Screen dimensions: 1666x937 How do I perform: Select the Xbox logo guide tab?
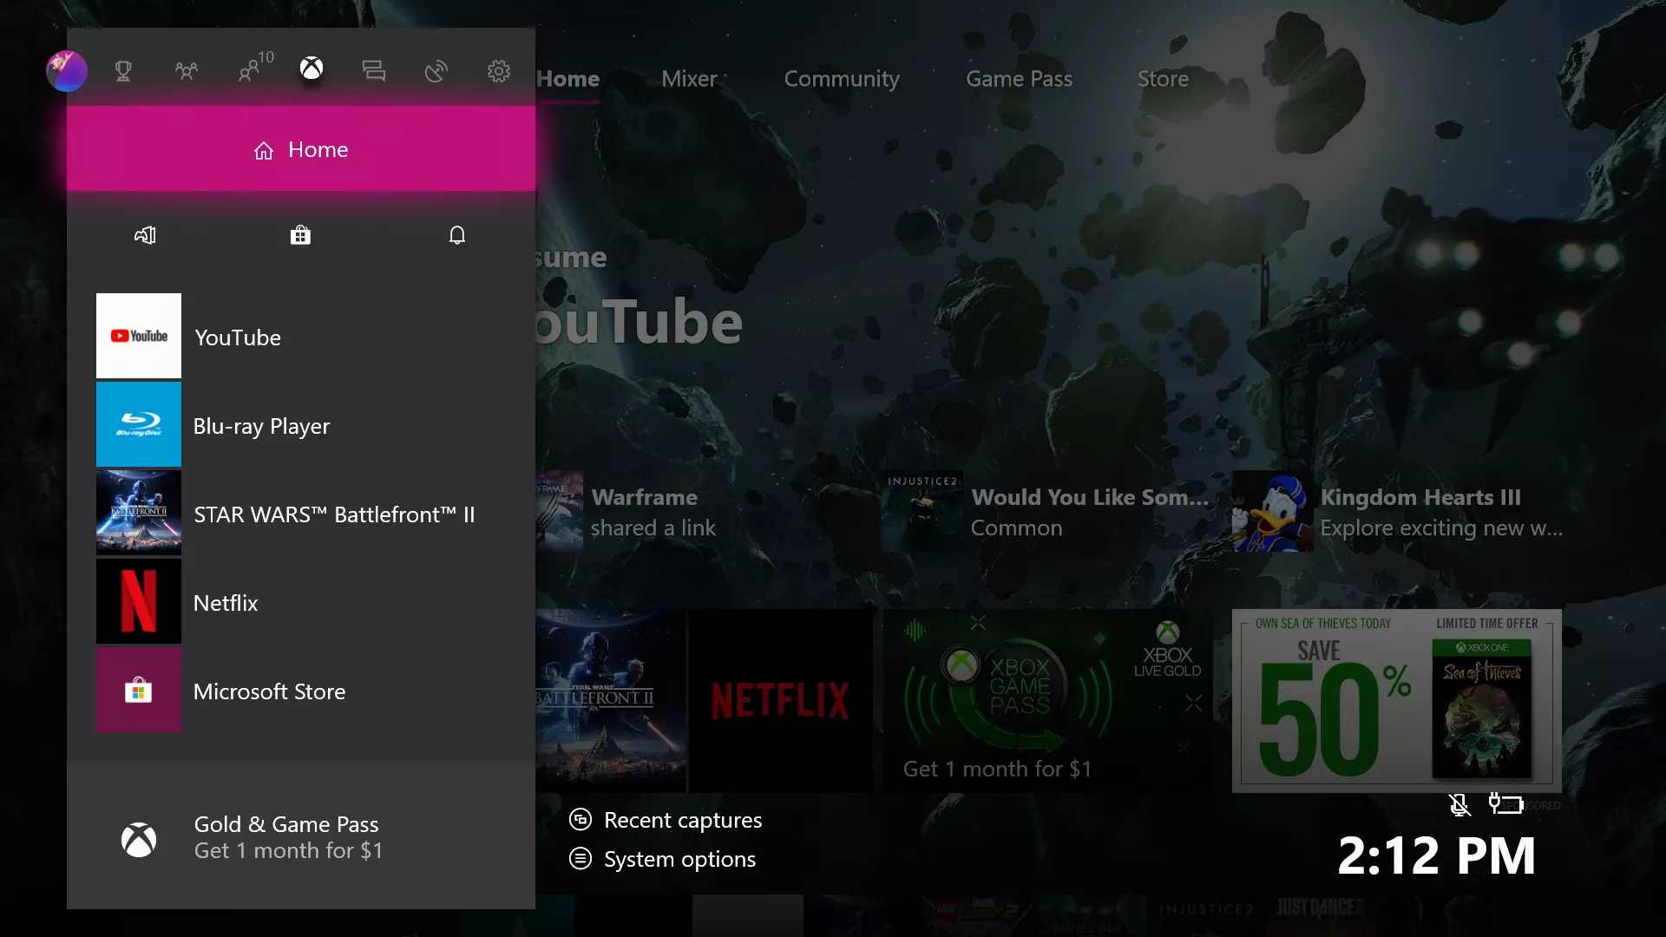coord(312,68)
